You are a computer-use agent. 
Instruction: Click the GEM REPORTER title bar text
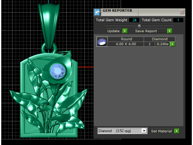pyautogui.click(x=117, y=10)
